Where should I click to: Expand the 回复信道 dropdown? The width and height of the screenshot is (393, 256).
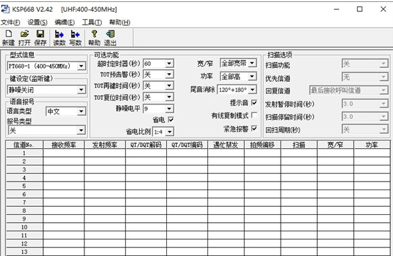point(384,90)
